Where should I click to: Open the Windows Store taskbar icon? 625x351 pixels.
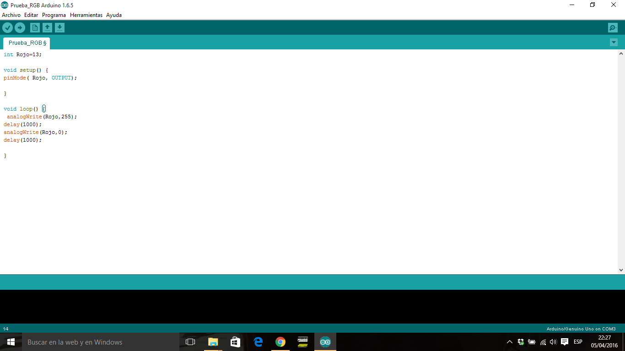(235, 342)
